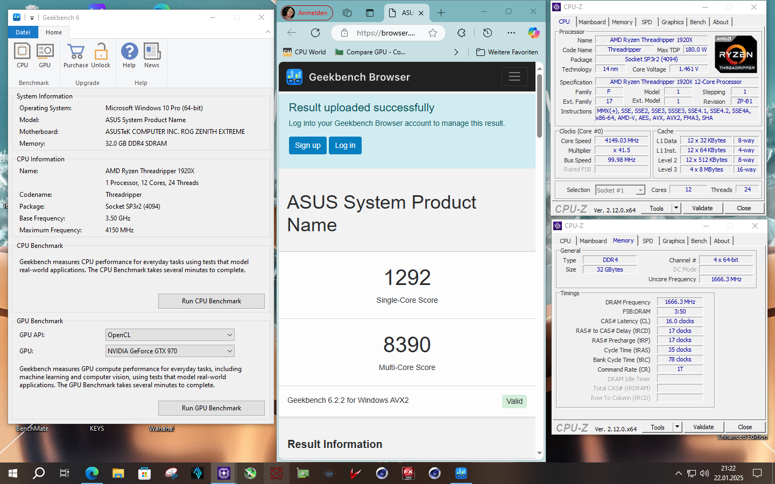Screen dimensions: 775x484
Task: Click Run GPU Benchmark button
Action: 212,408
